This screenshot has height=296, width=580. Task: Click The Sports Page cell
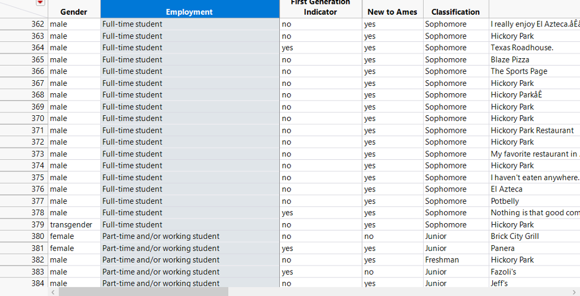519,72
